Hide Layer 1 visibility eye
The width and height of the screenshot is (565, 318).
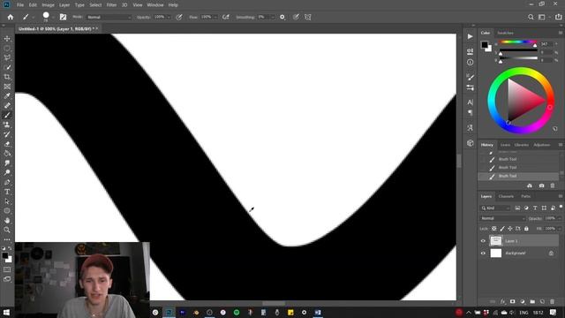(x=483, y=241)
